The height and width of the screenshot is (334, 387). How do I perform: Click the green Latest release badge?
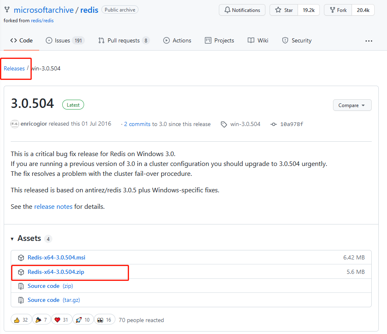[73, 105]
